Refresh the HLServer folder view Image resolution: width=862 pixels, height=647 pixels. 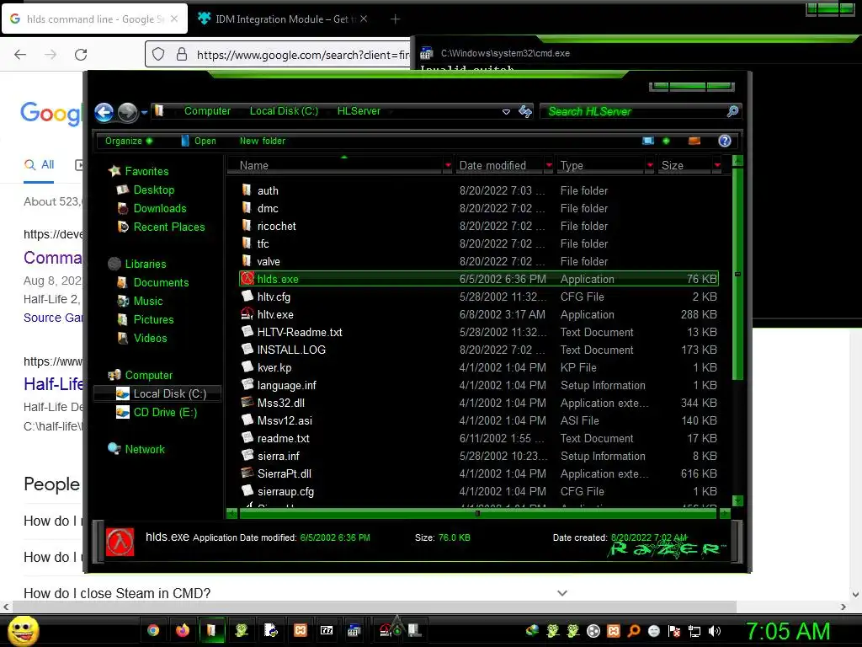click(x=525, y=112)
